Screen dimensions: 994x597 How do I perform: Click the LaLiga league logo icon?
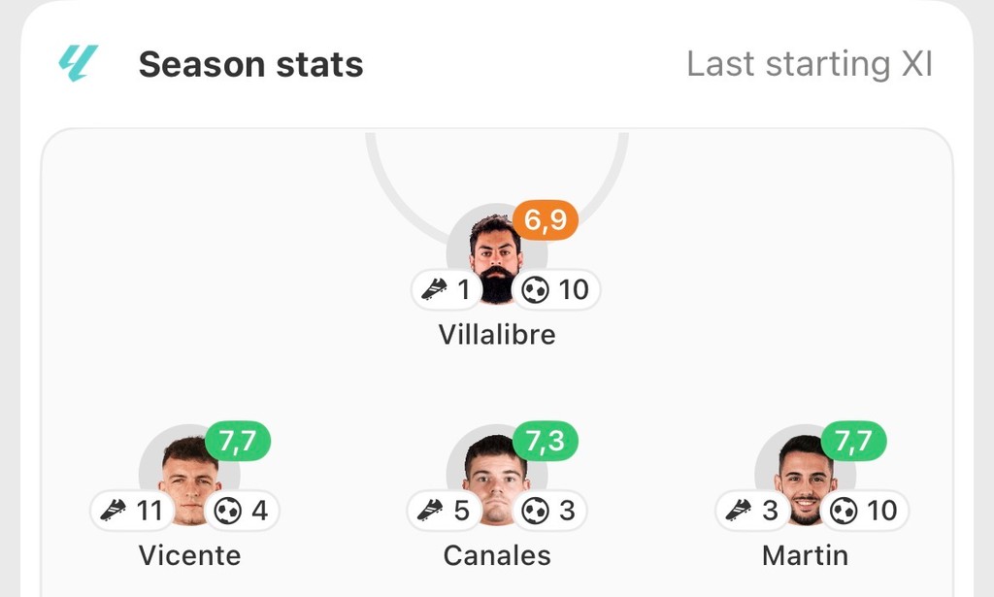(x=78, y=64)
